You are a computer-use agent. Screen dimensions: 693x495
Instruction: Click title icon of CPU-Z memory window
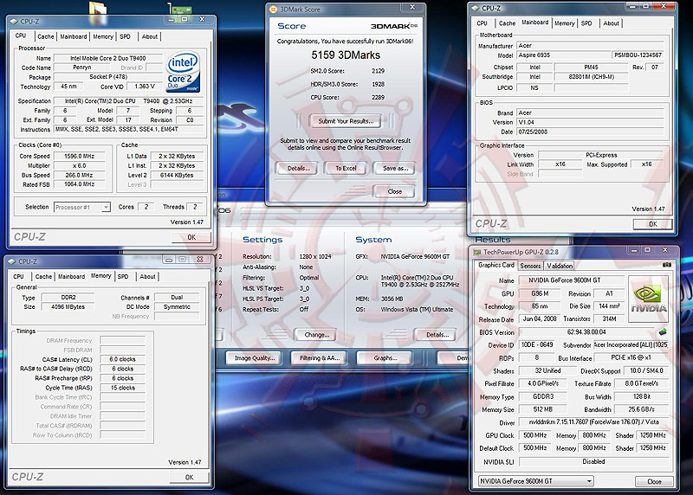[12, 261]
